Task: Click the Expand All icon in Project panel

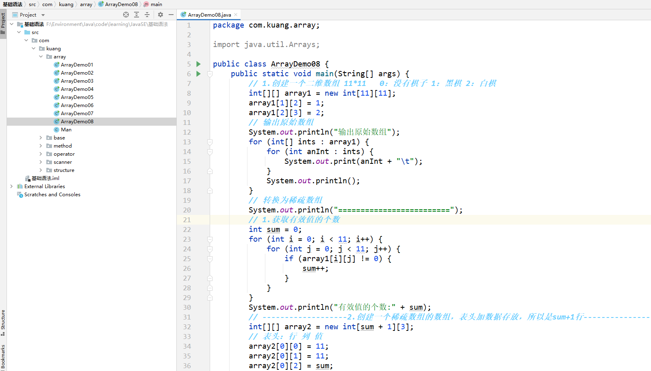Action: 137,15
